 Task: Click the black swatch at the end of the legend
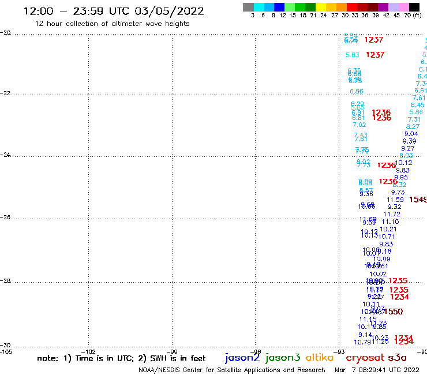click(414, 7)
